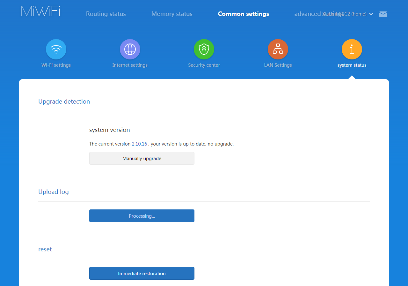Switch to Memory status tab
The image size is (408, 286).
click(172, 14)
